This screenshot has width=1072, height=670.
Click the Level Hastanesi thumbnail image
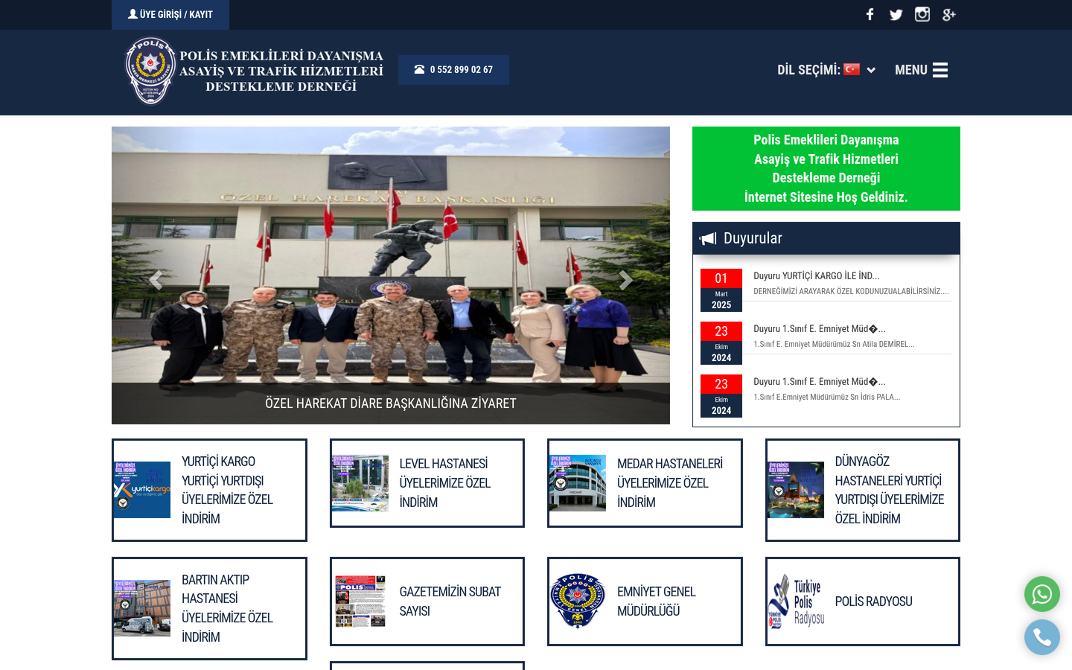click(360, 483)
